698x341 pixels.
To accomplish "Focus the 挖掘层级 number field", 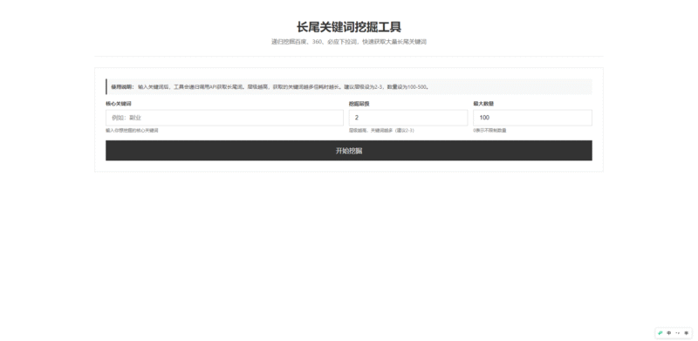I will (x=408, y=118).
